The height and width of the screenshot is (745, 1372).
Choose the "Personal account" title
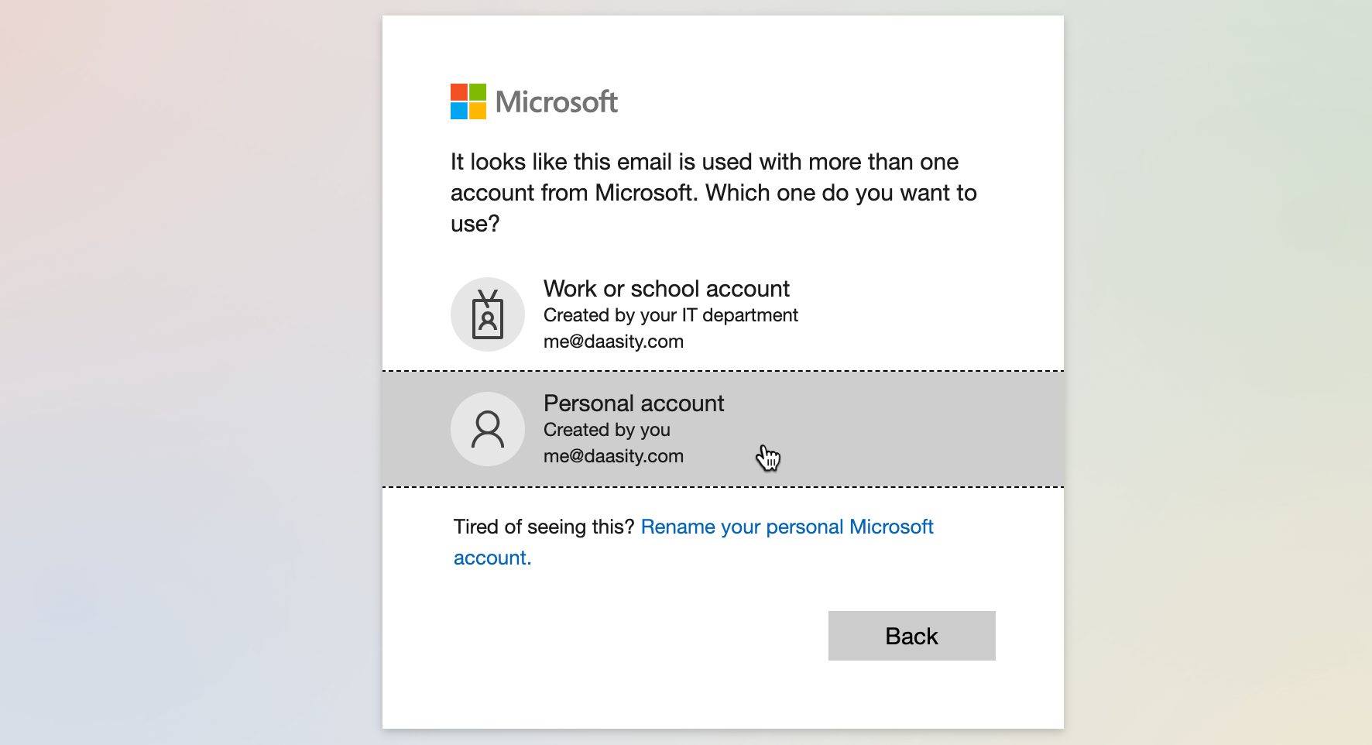(x=633, y=403)
